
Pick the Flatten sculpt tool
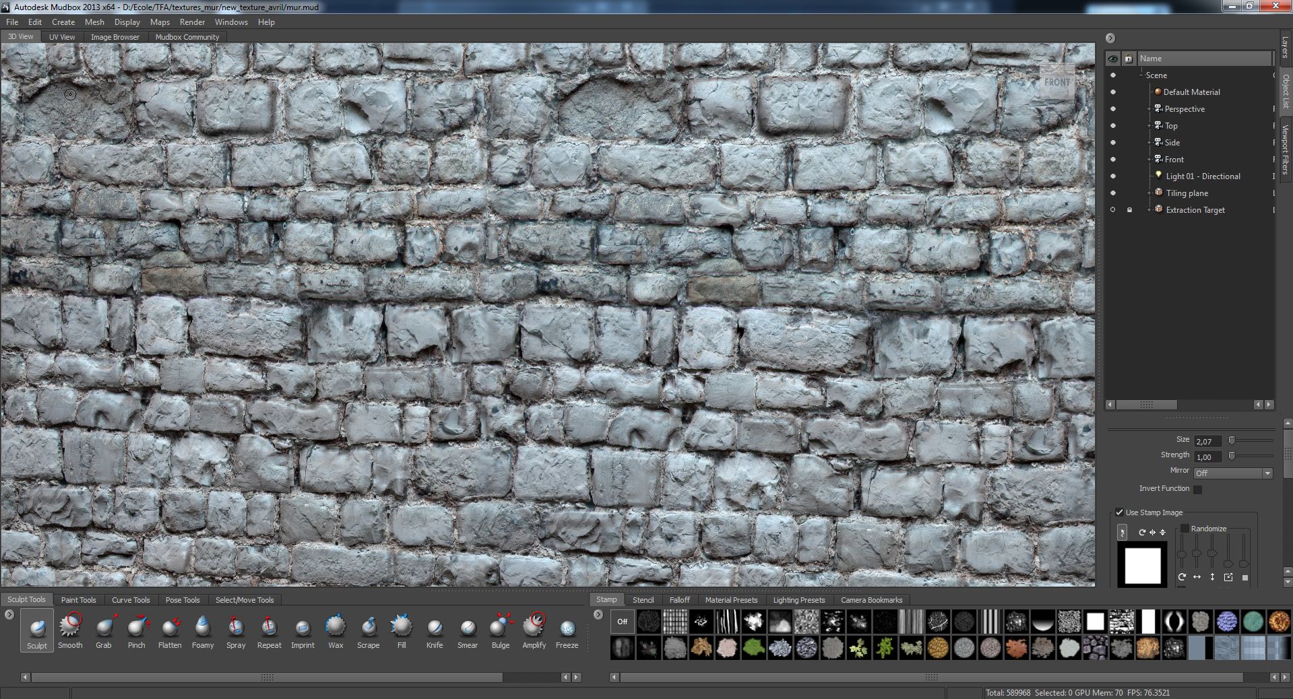(170, 630)
